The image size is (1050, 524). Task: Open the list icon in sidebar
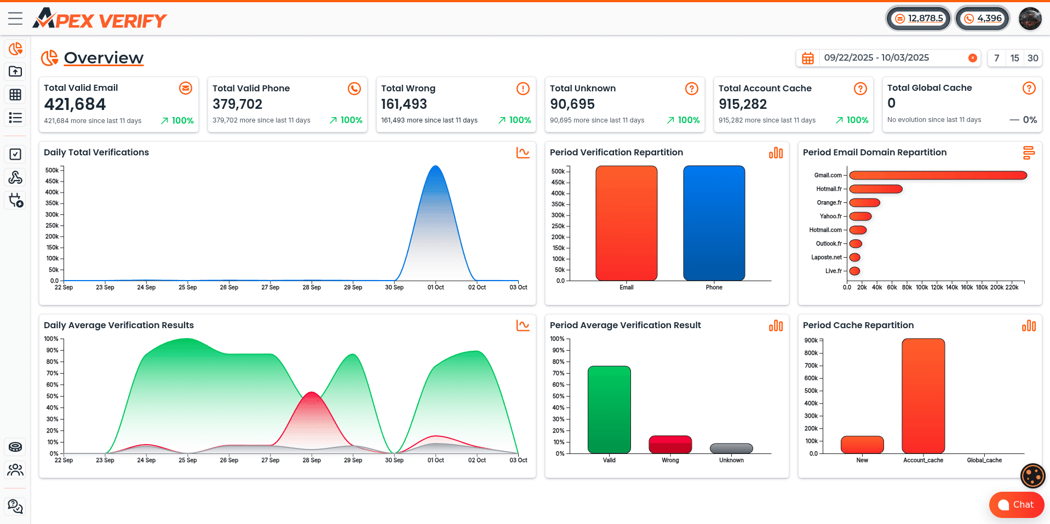pyautogui.click(x=15, y=118)
